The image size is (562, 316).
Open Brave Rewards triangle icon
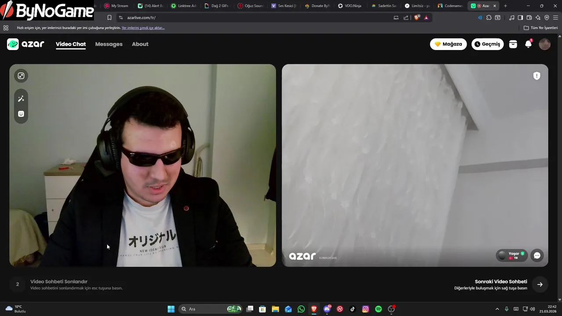(426, 18)
